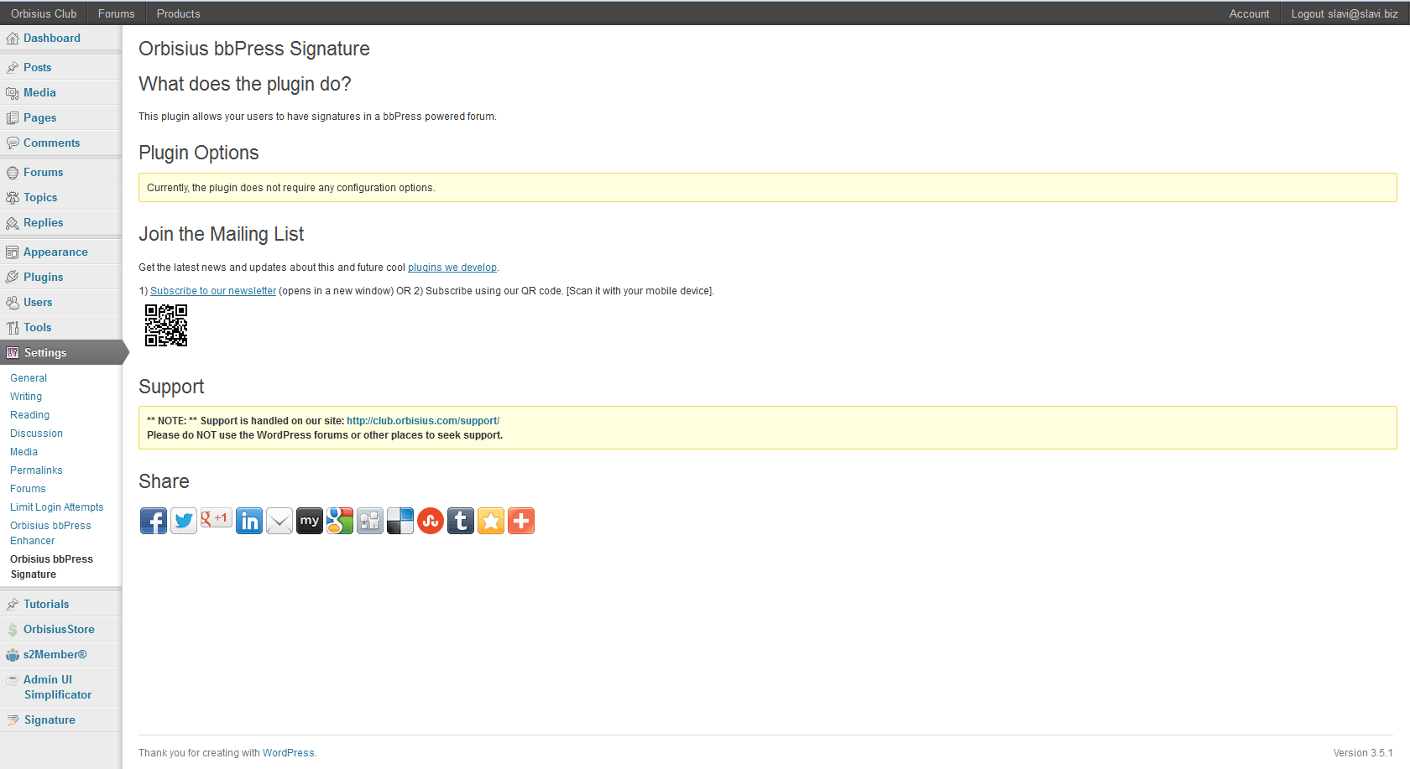Click the "Join the Mailing List" heading
This screenshot has height=769, width=1410.
(222, 234)
